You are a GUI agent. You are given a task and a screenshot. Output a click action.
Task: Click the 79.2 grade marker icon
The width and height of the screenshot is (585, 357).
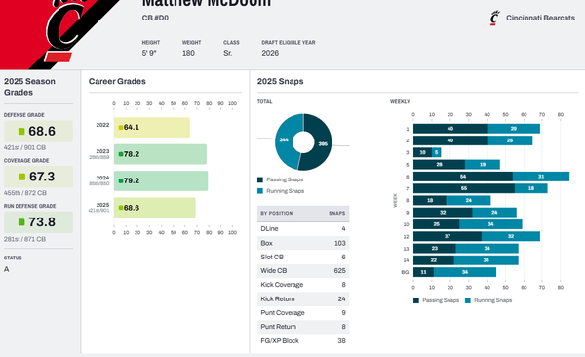pos(121,180)
